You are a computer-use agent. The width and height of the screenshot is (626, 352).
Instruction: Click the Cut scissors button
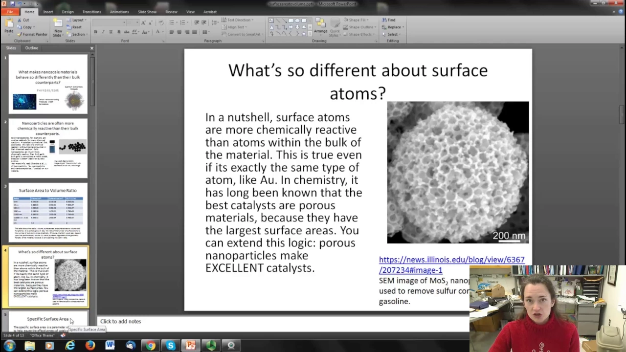click(x=23, y=20)
